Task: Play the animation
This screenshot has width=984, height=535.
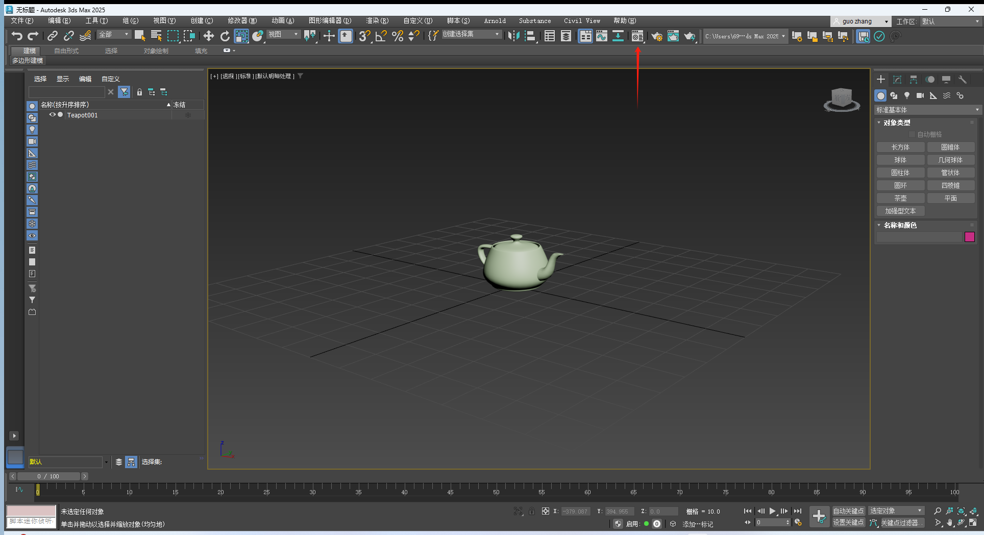Action: point(773,511)
